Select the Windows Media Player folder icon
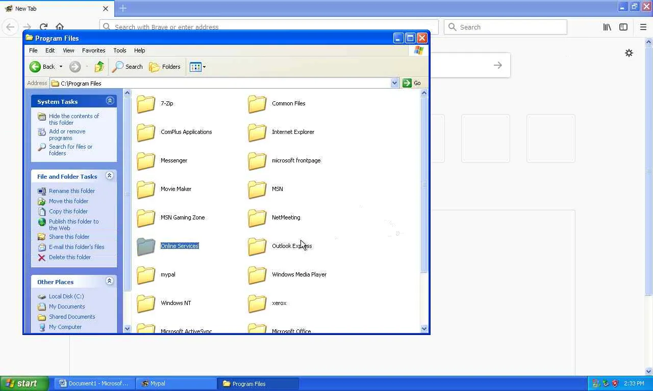653x391 pixels. pyautogui.click(x=257, y=274)
